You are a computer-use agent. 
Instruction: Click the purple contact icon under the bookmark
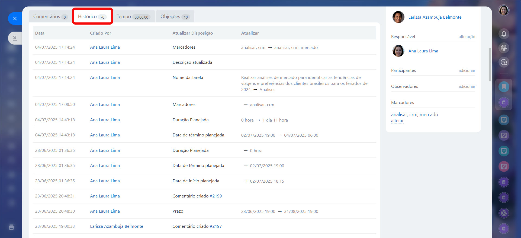click(x=504, y=102)
